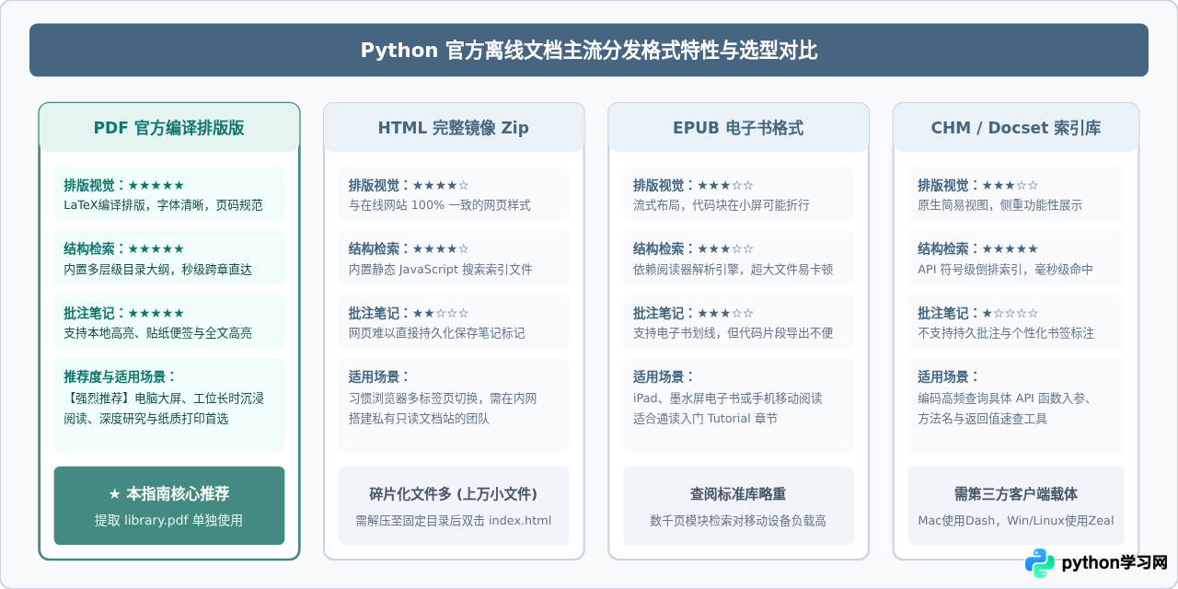Click the CHM column's 排版视觉 rating line

[x=978, y=185]
